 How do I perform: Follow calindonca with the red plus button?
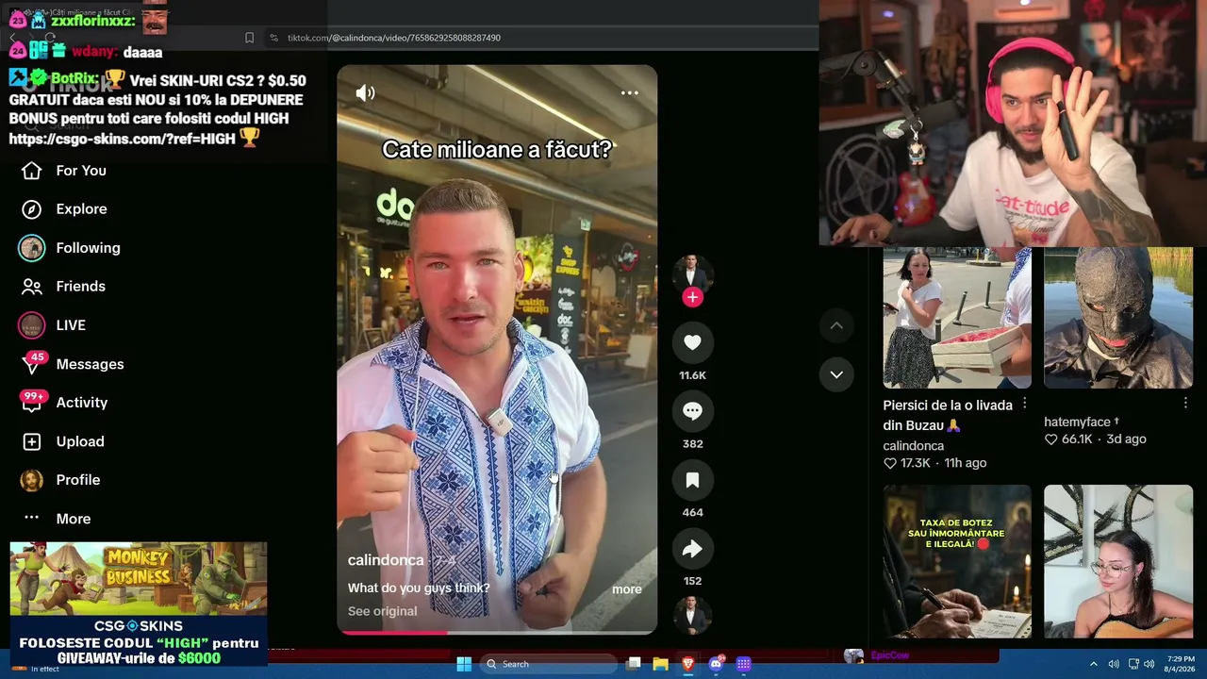pyautogui.click(x=692, y=297)
